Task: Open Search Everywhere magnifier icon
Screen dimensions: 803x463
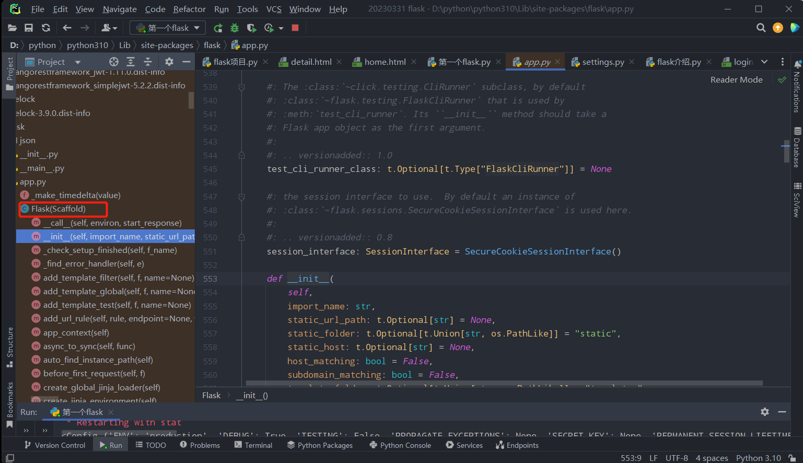Action: pos(761,28)
